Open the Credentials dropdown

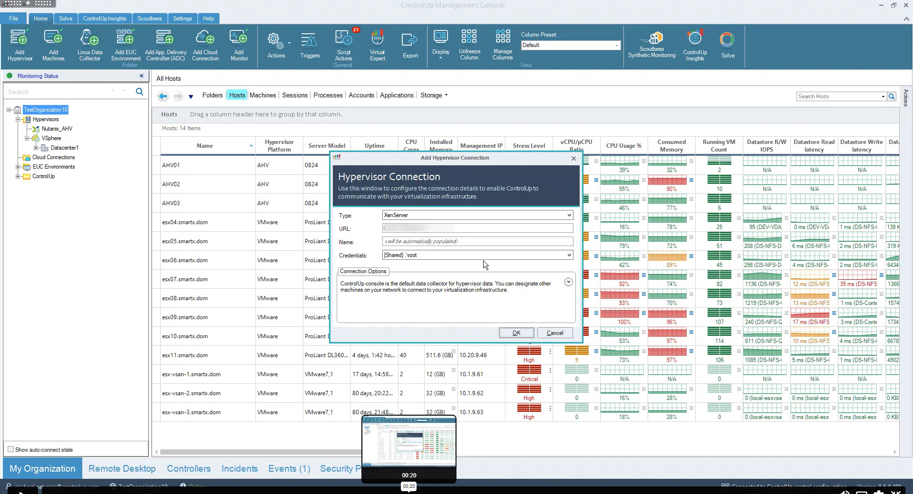point(569,255)
